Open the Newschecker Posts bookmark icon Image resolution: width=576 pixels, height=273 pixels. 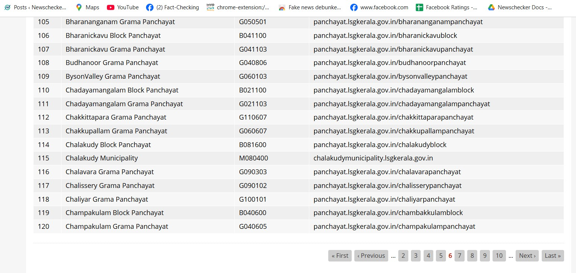7,7
